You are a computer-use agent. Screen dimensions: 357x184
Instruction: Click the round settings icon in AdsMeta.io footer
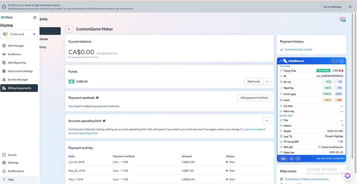[298, 159]
